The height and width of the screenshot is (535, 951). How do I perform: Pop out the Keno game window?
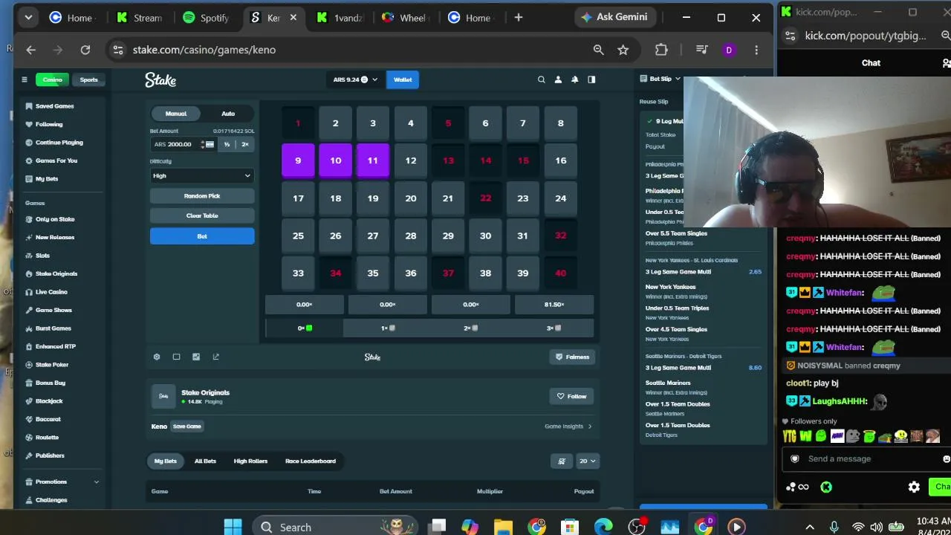[216, 357]
